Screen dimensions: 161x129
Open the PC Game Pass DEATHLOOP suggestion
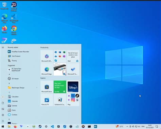click(x=15, y=70)
